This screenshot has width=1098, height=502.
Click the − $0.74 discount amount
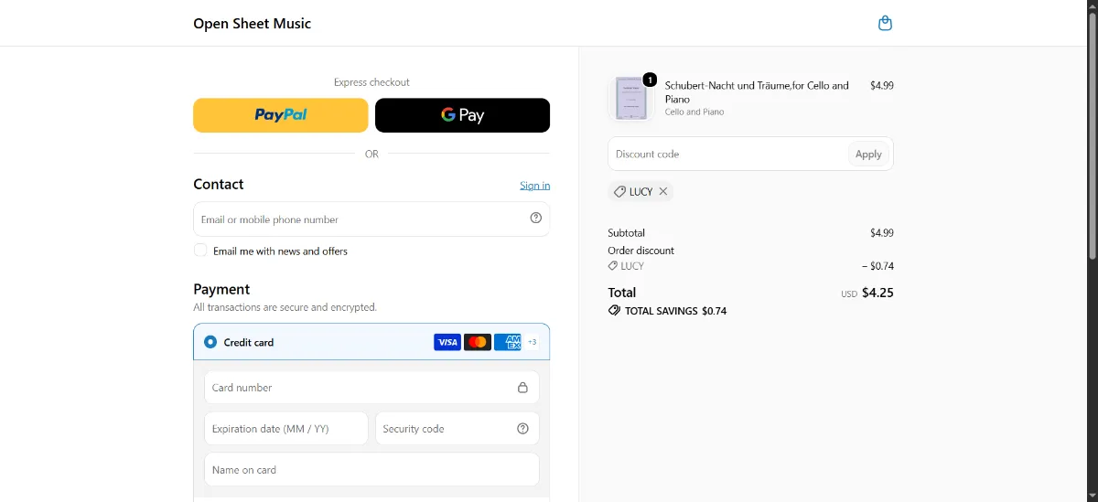pyautogui.click(x=877, y=266)
